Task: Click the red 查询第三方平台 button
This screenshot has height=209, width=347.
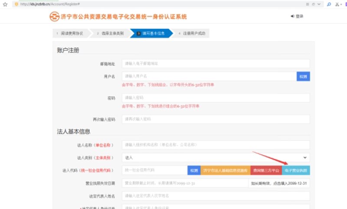Action: coord(266,170)
